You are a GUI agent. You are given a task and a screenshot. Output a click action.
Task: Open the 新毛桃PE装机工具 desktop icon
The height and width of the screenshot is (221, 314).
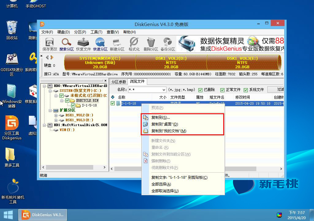[x=13, y=191]
